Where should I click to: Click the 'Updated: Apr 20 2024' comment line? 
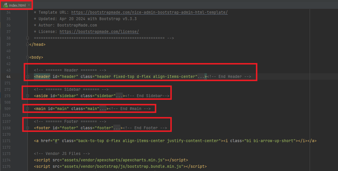(85, 19)
